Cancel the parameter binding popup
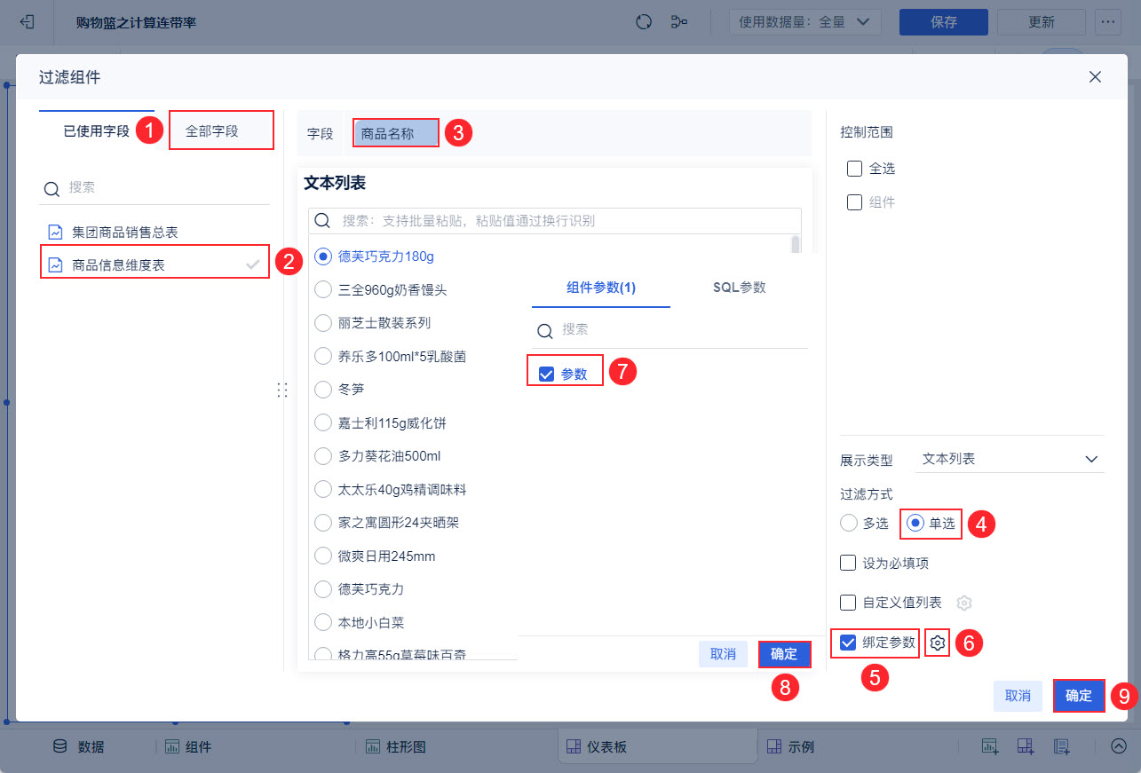Screen dimensions: 1141x773 723,654
